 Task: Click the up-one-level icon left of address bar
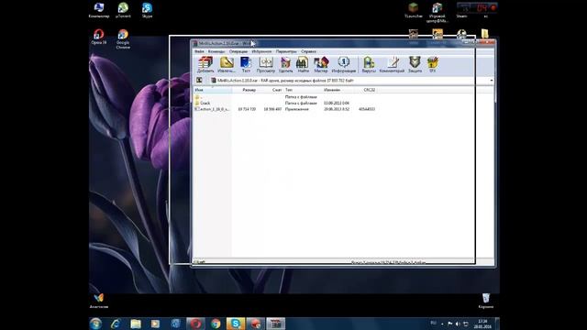pyautogui.click(x=199, y=80)
